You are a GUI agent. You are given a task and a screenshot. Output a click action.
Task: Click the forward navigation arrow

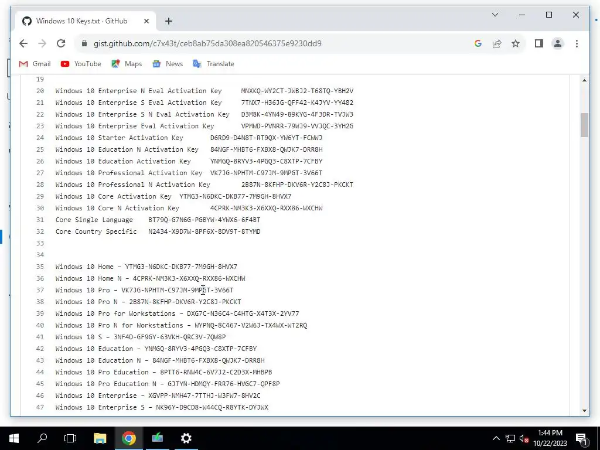(42, 43)
